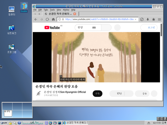Show site information icon in address bar
The height and width of the screenshot is (125, 167).
pos(60,19)
